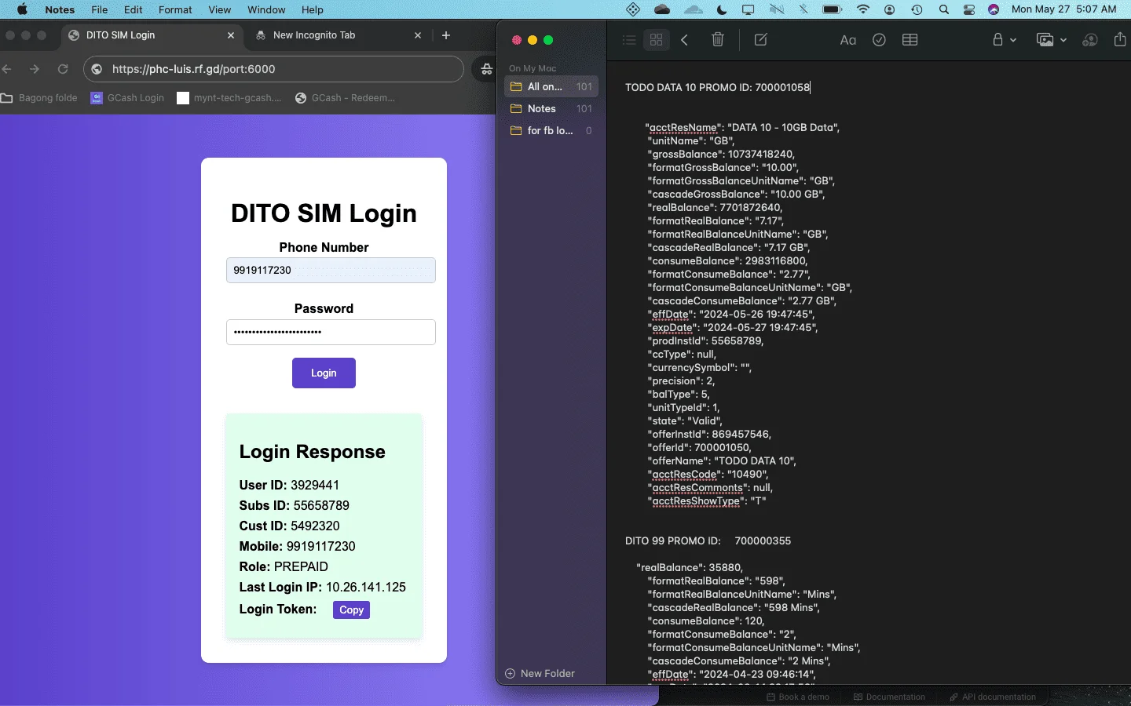Click the TODO DATA 10 PROMO ID heading

pyautogui.click(x=717, y=87)
